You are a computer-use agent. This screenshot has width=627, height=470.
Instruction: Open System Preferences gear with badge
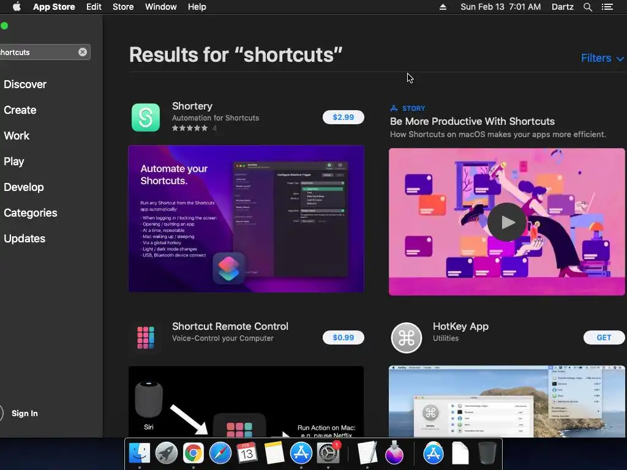coord(328,453)
